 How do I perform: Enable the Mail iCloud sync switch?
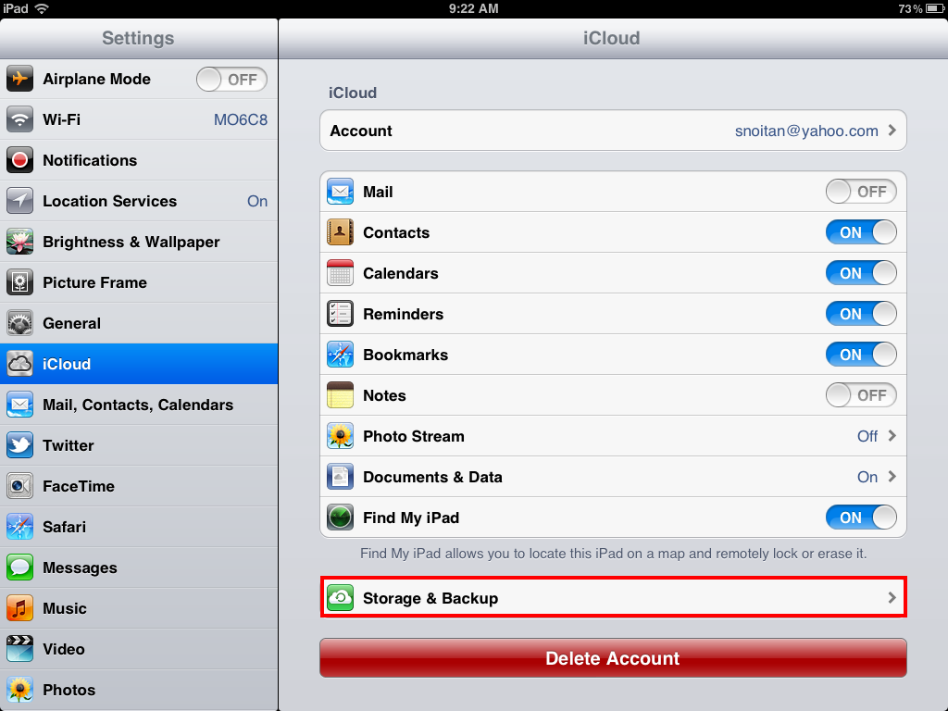pyautogui.click(x=861, y=192)
